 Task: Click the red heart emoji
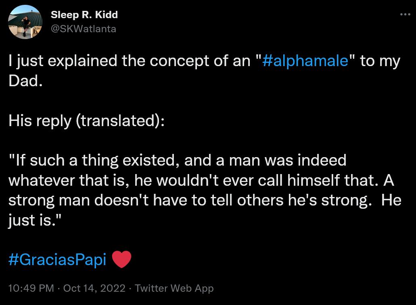pos(122,259)
